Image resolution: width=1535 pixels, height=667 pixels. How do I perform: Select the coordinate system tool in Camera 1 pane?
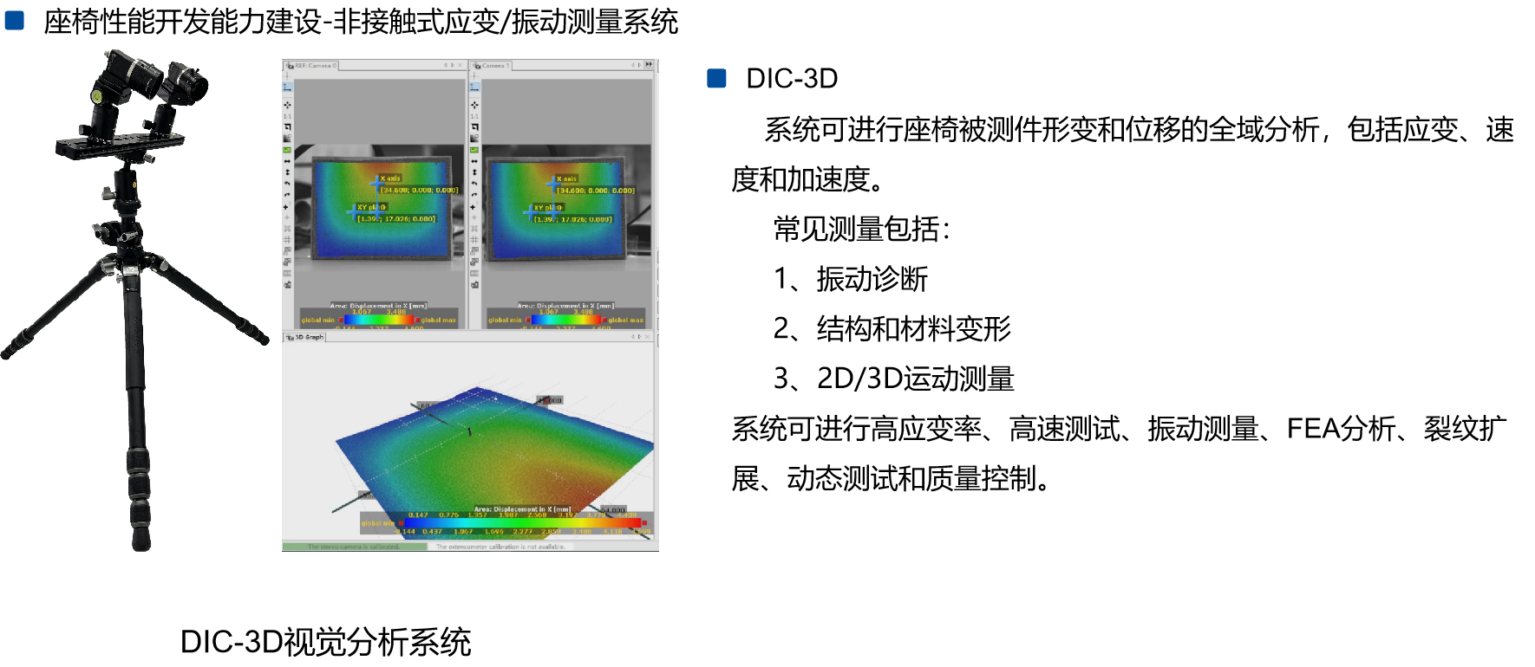click(x=474, y=87)
